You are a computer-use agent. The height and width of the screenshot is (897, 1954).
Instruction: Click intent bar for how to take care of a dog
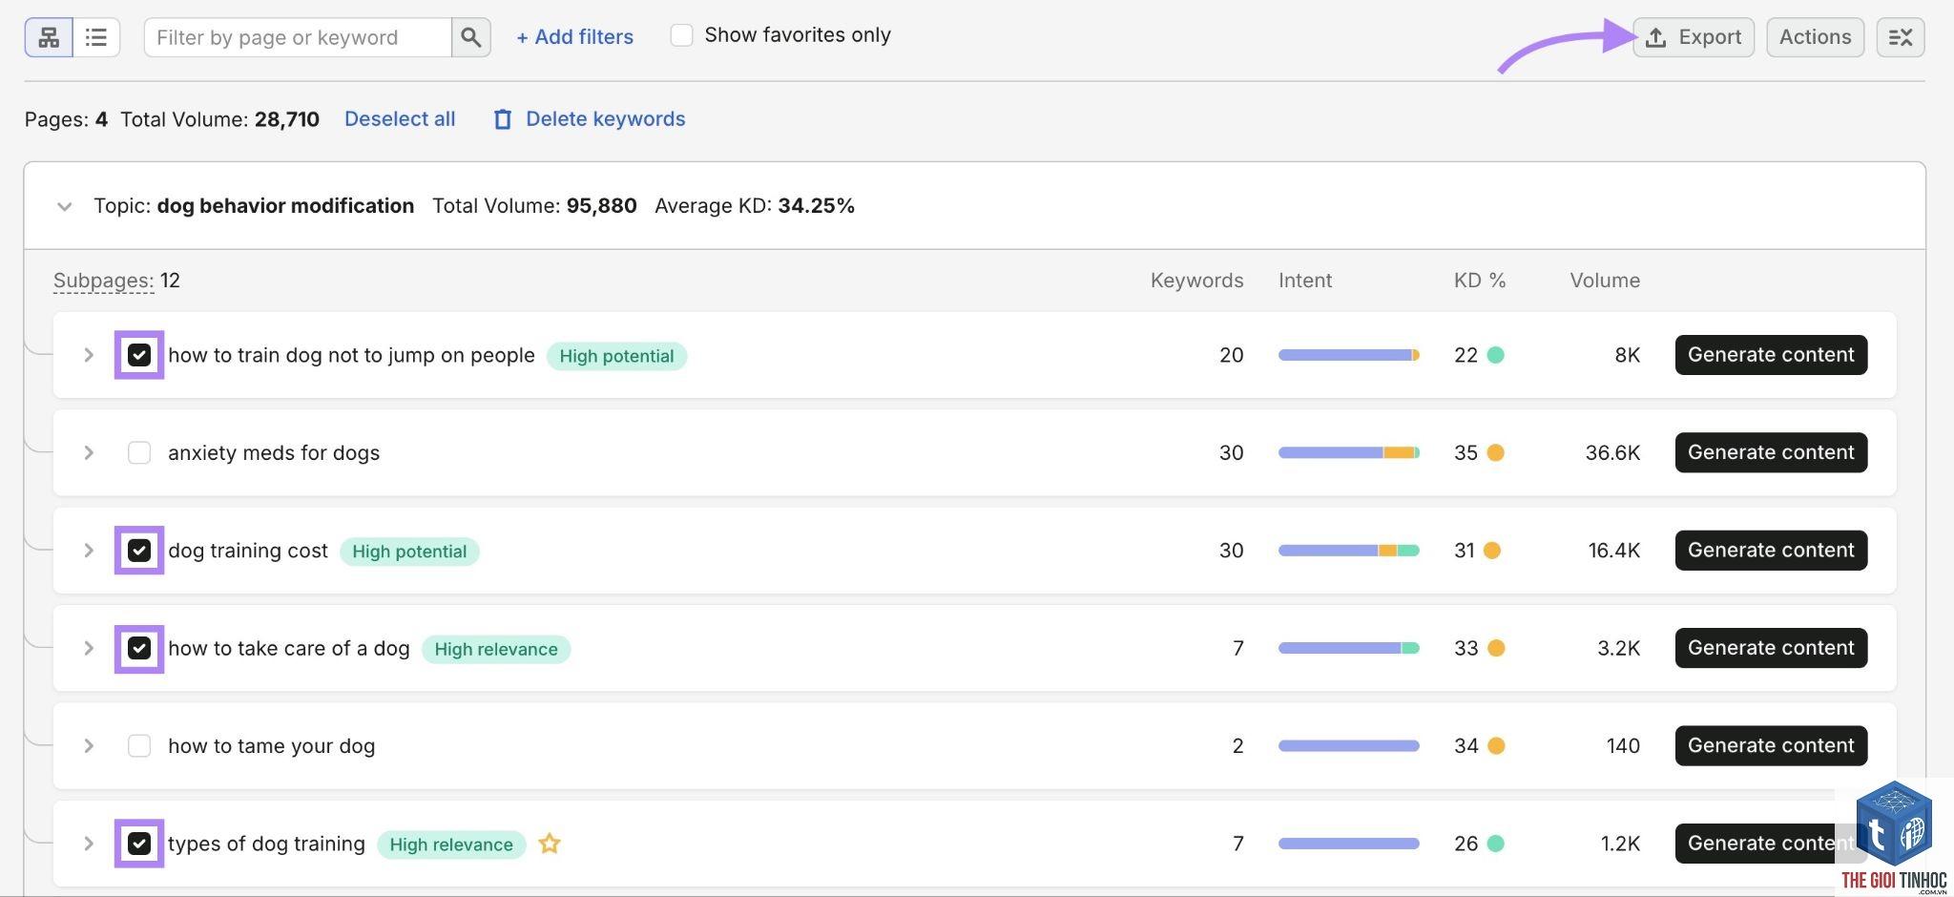pos(1349,648)
